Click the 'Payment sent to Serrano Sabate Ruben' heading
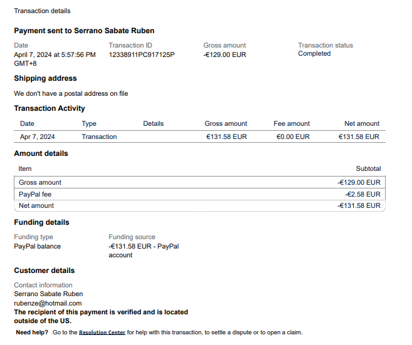Screen dimensions: 412x345 84,31
